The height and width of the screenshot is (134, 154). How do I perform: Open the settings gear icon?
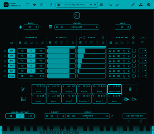[149, 5]
